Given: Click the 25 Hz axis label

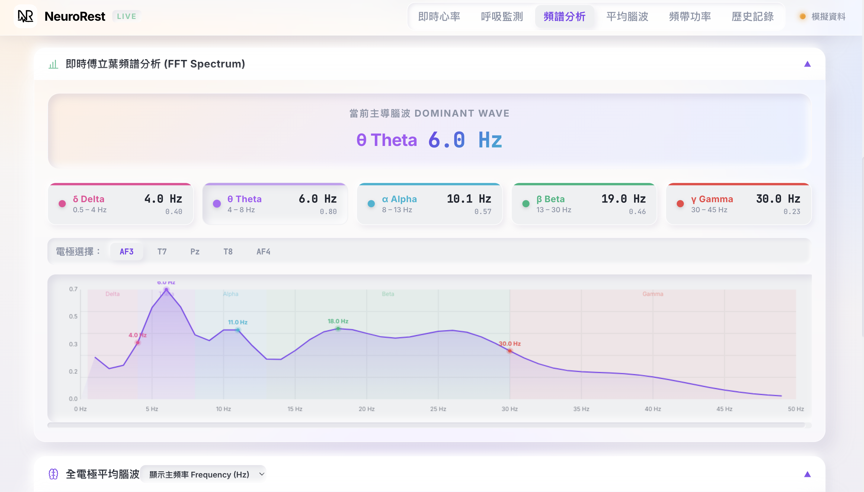Looking at the screenshot, I should click(x=438, y=409).
